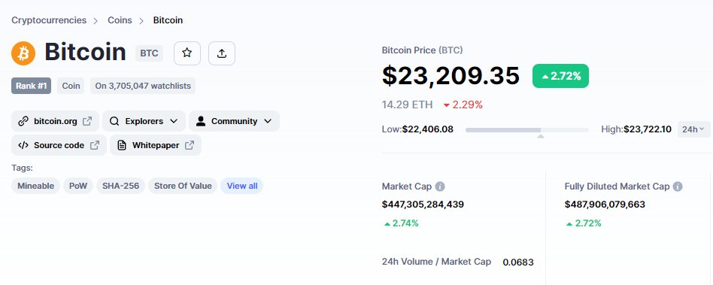Click the High $23,722.10 value
713x285 pixels.
click(636, 129)
